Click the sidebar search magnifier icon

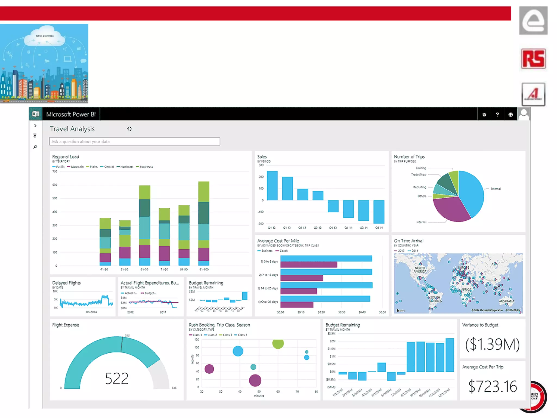(x=35, y=147)
